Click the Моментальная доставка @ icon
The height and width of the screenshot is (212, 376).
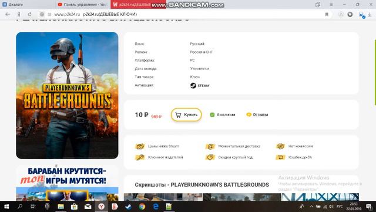click(210, 146)
